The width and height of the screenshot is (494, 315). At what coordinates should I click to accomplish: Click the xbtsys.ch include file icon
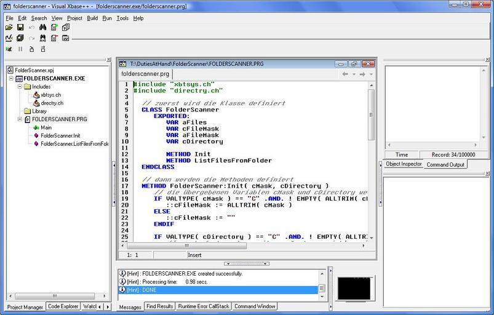click(x=36, y=95)
